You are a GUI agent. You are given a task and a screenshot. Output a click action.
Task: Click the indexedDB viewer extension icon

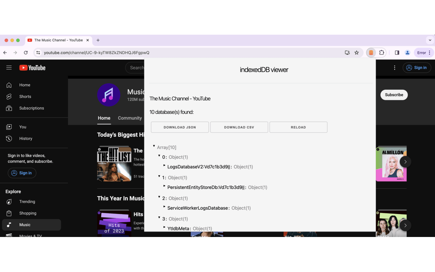[x=371, y=53]
